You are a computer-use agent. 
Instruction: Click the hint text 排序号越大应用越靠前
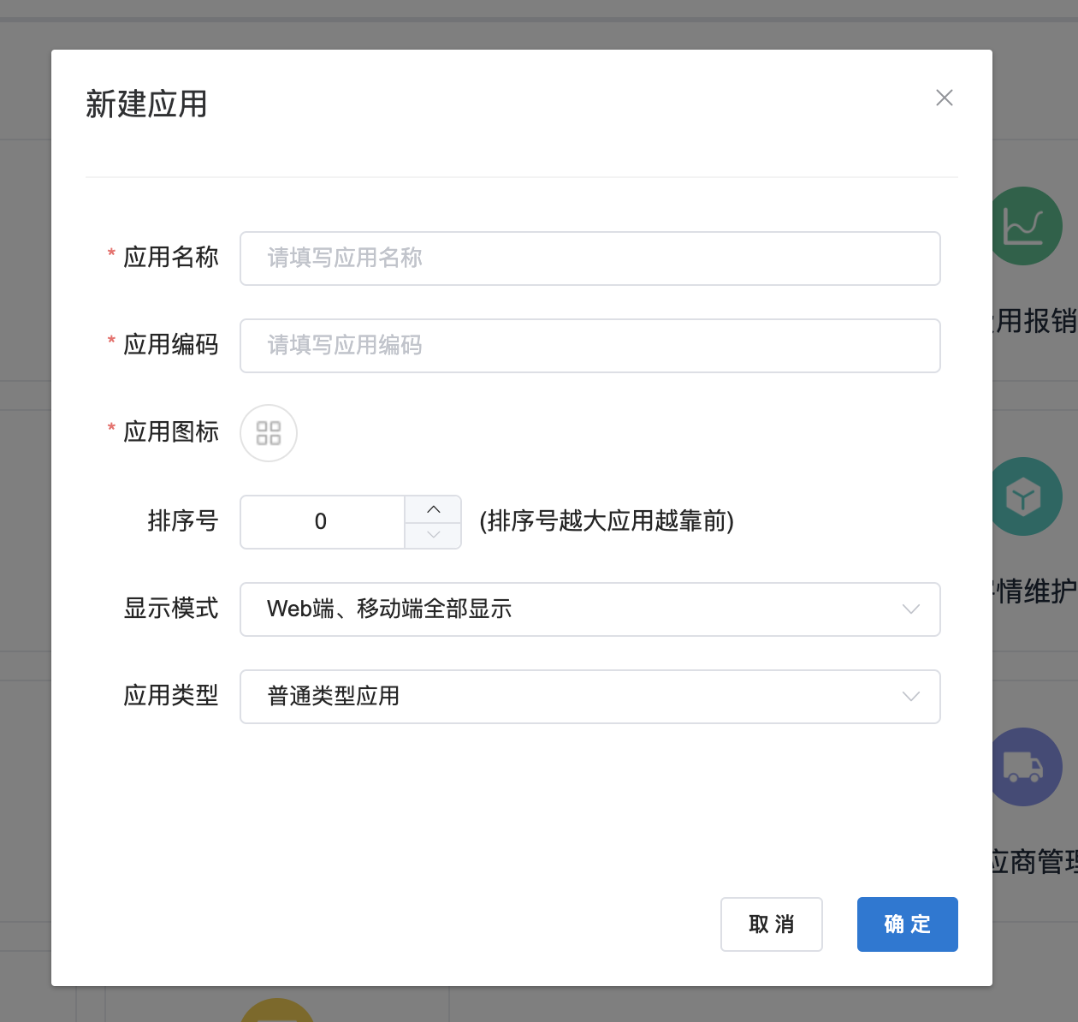tap(607, 520)
